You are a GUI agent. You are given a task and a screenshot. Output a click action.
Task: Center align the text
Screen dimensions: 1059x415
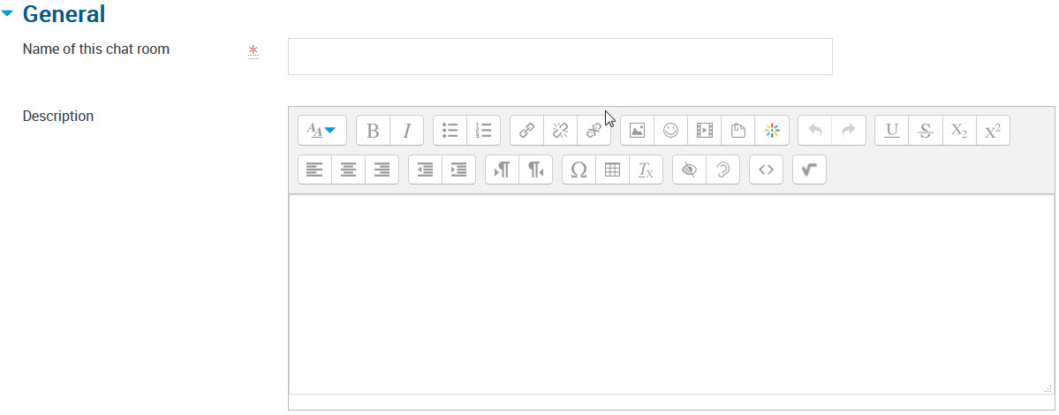pyautogui.click(x=349, y=170)
